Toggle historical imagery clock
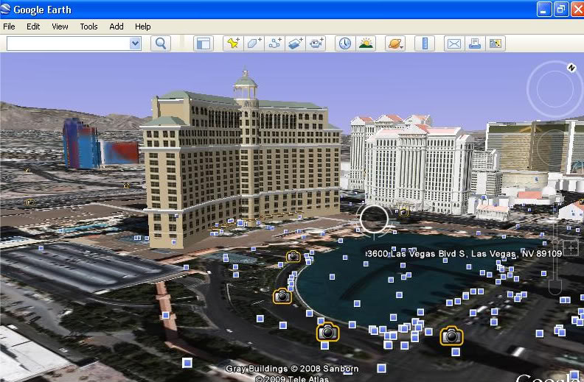 tap(344, 43)
